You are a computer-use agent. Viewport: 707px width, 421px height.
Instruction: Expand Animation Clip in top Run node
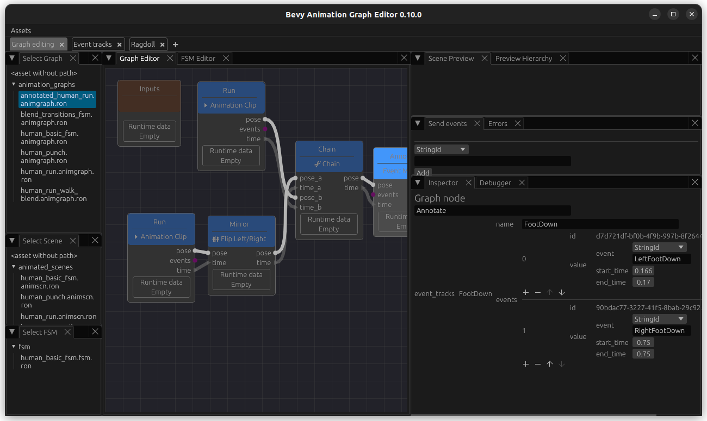(206, 105)
